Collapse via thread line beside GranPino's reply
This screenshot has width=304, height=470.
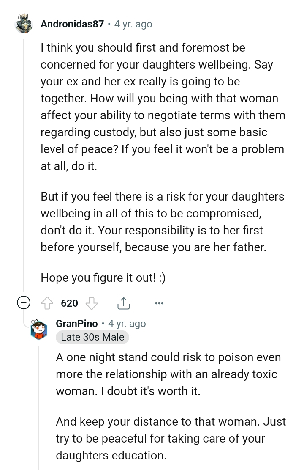click(x=39, y=406)
